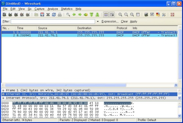This screenshot has height=123, width=183.
Task: Open the Edit menu
Action: click(x=13, y=9)
